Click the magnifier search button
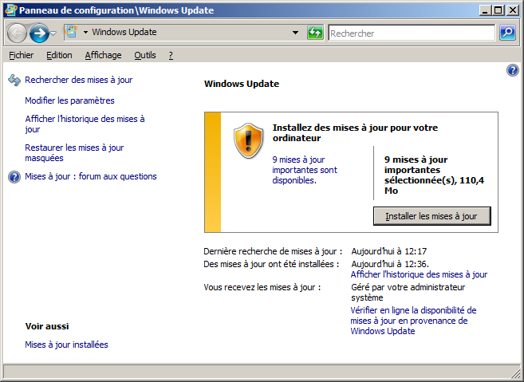This screenshot has width=524, height=382. 507,33
